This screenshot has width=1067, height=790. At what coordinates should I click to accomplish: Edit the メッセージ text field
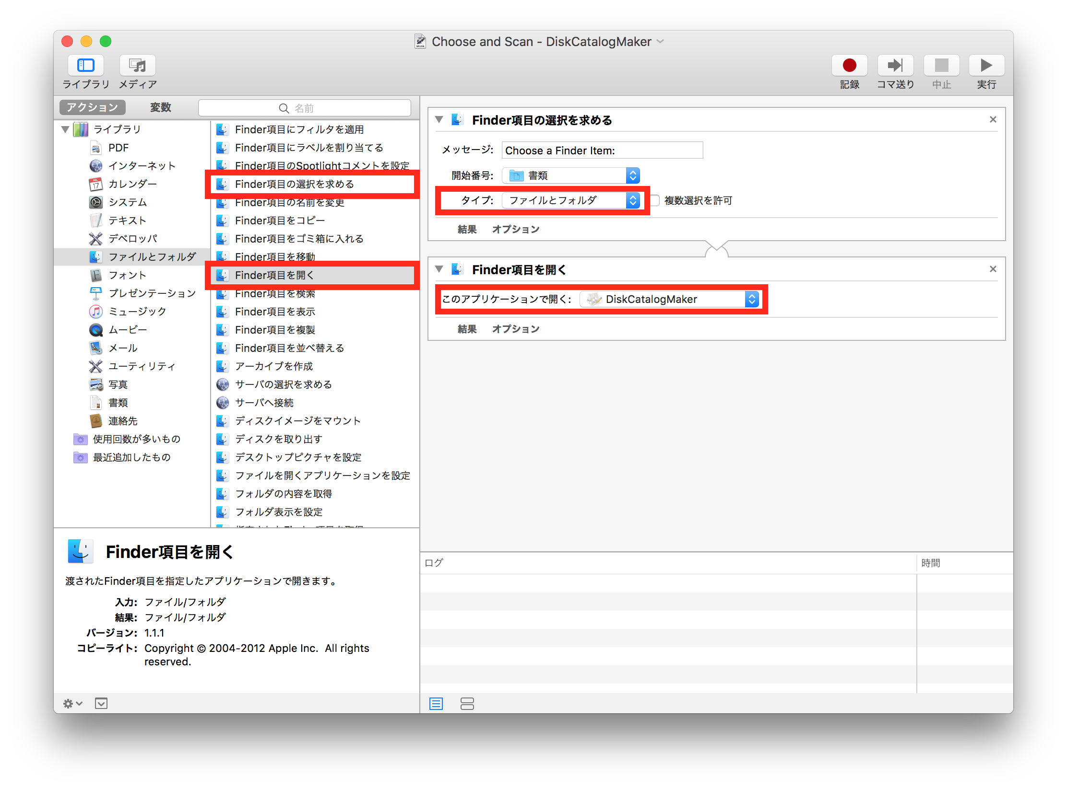[x=602, y=151]
